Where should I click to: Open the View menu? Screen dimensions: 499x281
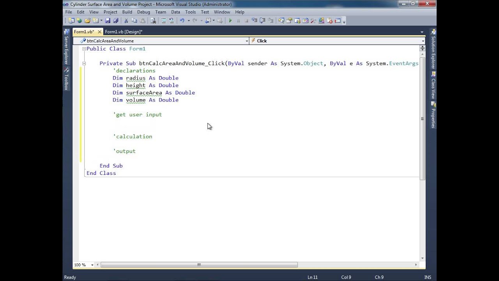tap(94, 12)
